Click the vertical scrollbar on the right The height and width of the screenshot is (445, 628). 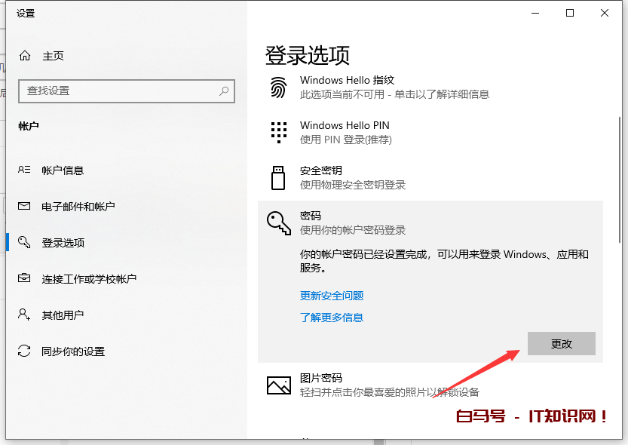coord(620,180)
